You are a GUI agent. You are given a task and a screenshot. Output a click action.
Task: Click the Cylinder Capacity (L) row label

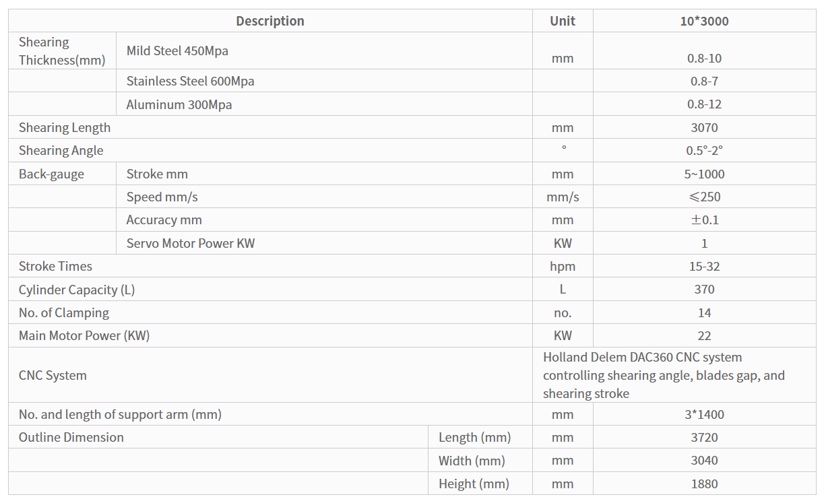(x=77, y=290)
